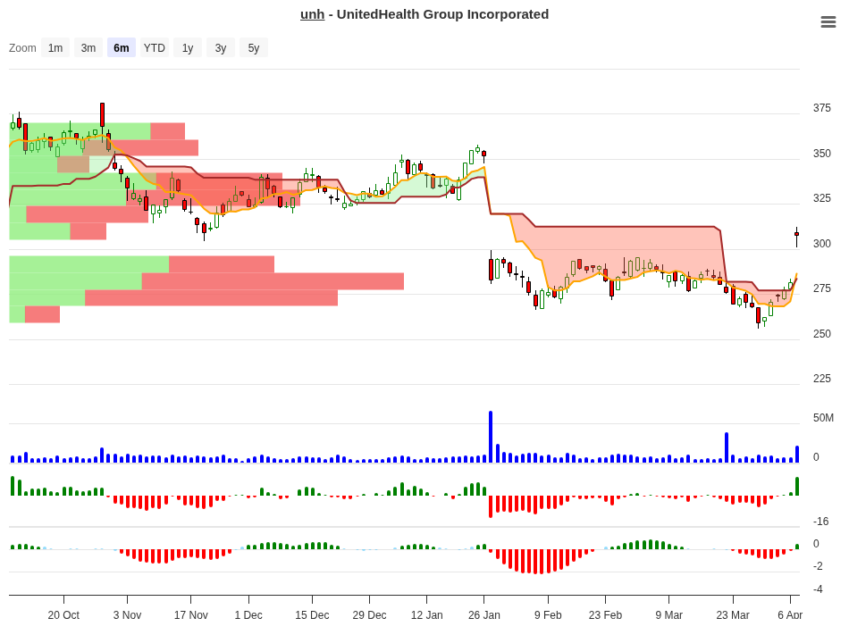849x643 pixels.
Task: Click the 12 Jan date label
Action: point(426,614)
